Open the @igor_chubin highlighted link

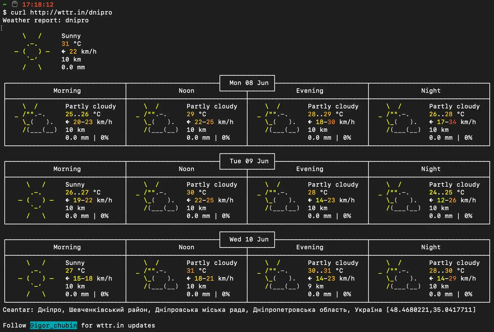[x=53, y=325]
